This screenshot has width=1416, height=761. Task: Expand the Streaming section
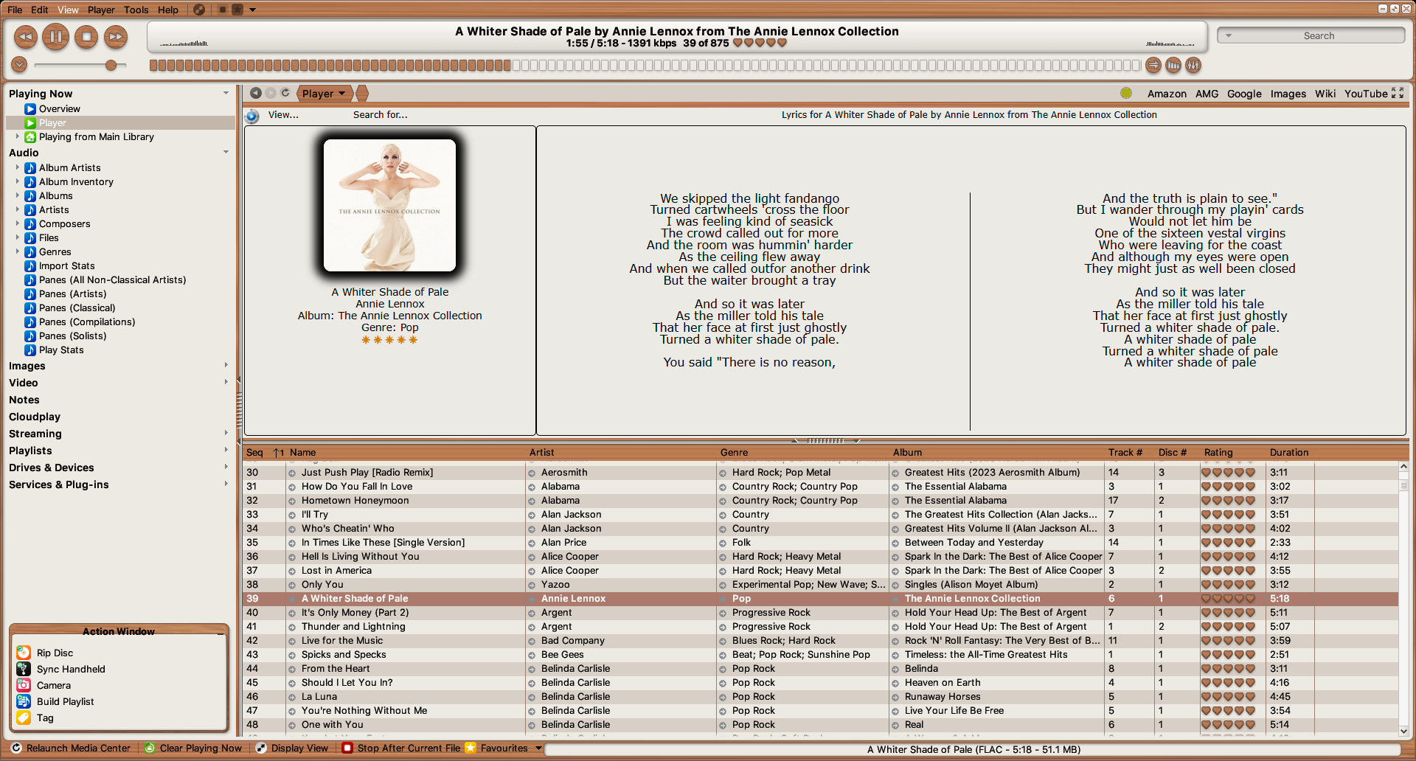(226, 433)
